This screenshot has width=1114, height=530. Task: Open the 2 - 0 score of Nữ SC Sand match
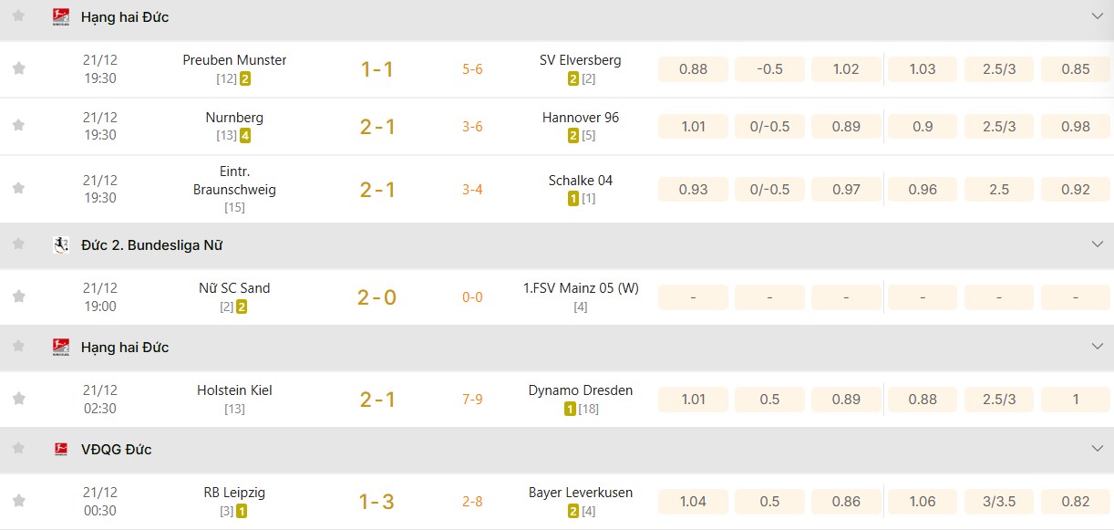point(377,297)
